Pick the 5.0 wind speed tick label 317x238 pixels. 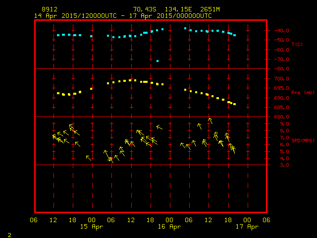pyautogui.click(x=284, y=152)
